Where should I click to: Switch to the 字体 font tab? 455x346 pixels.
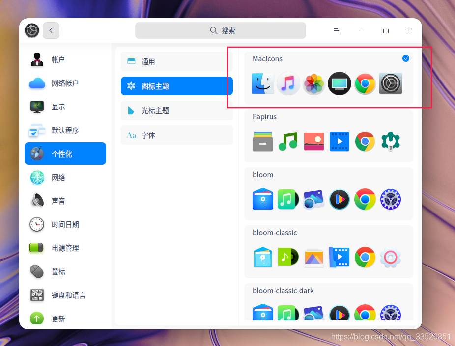coord(177,135)
